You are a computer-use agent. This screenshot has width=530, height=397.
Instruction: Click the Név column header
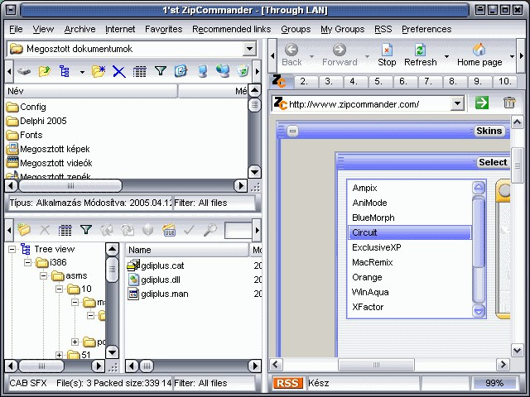point(91,91)
